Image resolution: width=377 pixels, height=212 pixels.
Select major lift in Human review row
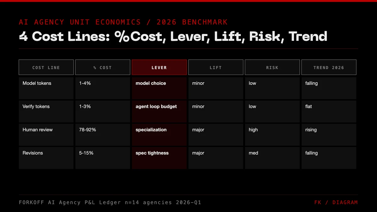coord(216,135)
